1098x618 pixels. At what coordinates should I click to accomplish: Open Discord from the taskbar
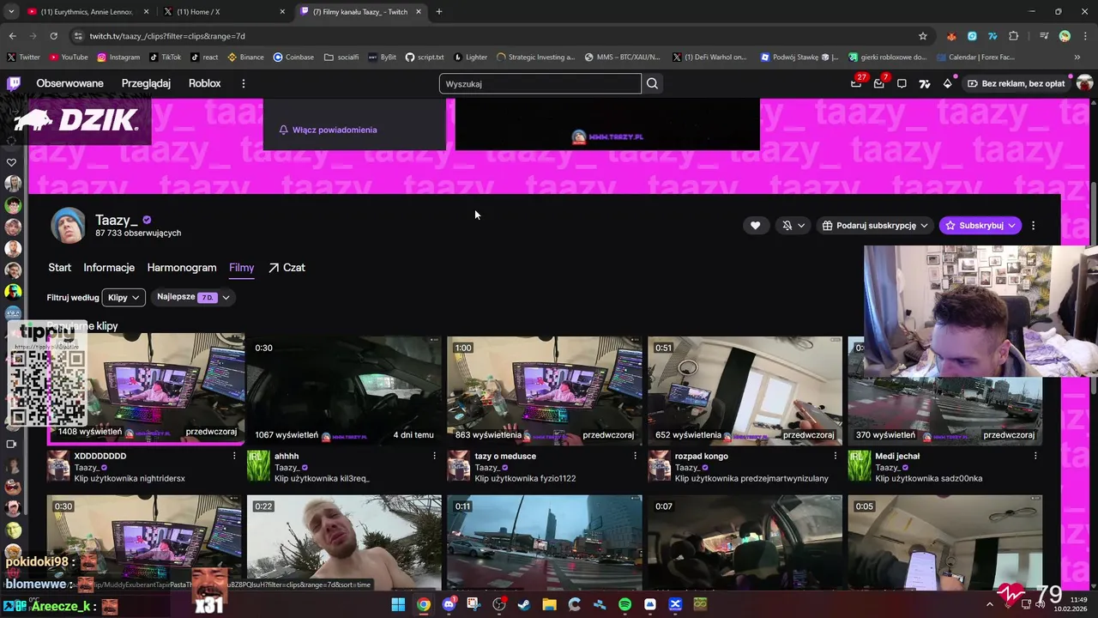pyautogui.click(x=449, y=605)
